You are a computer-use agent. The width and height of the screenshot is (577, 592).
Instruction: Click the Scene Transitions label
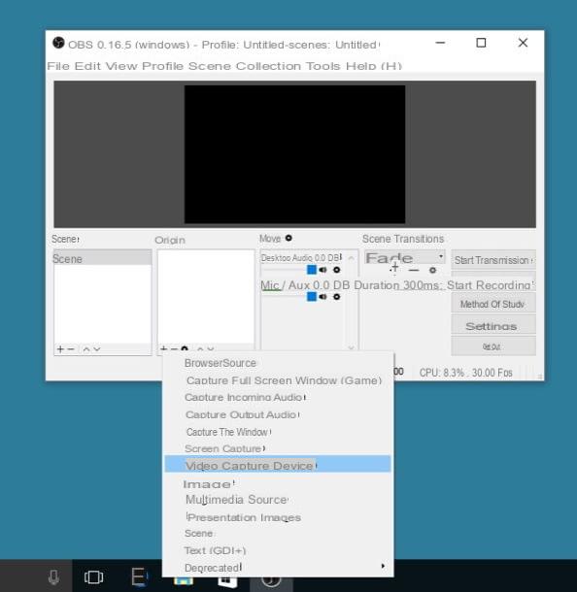pyautogui.click(x=403, y=239)
